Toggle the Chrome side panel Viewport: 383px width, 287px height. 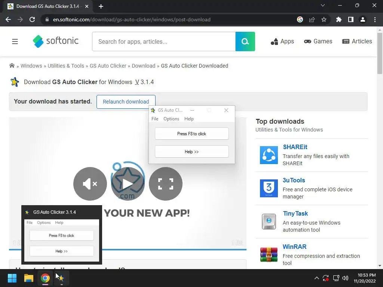351,19
